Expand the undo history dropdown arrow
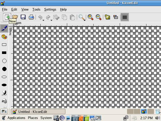The height and width of the screenshot is (121, 161). coord(43,20)
